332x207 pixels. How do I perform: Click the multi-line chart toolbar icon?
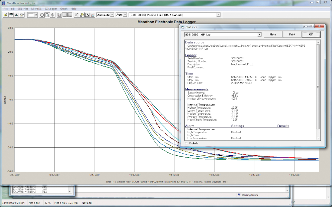(x=93, y=15)
